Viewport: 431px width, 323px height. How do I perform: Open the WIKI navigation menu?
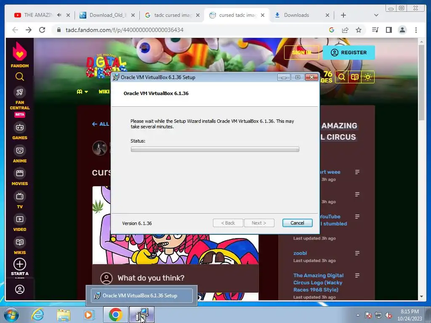pos(104,92)
